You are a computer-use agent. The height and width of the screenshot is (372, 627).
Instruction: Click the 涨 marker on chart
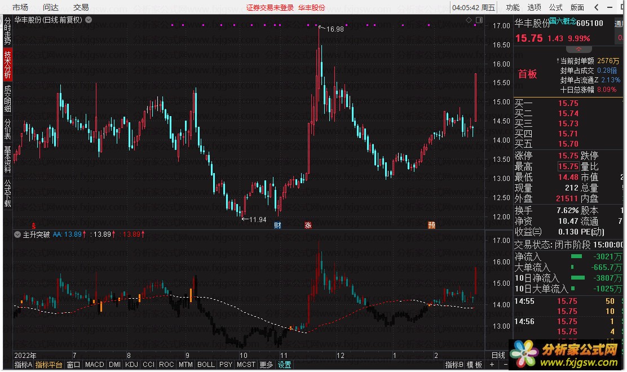308,225
